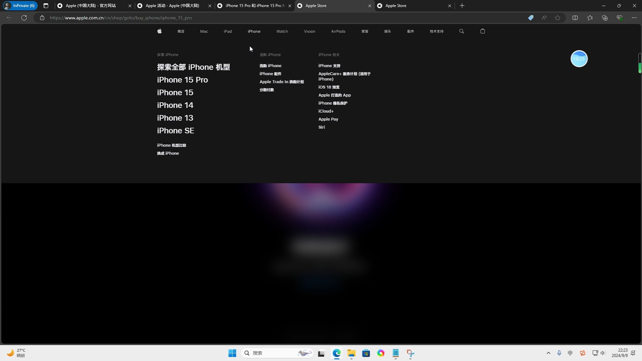Open the 技术支持 navigation item
Screen dimensions: 642x361
pos(436,31)
